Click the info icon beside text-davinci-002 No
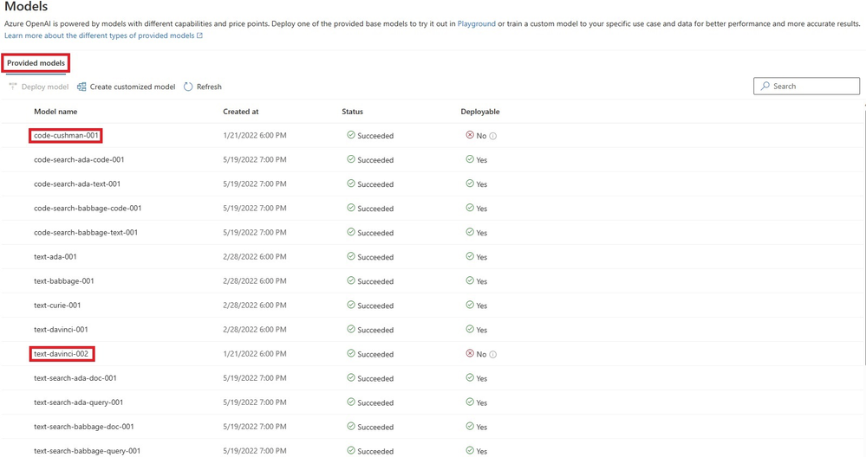The width and height of the screenshot is (866, 457). click(493, 355)
